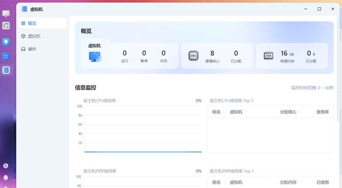Click the transfer arrows icon in dock
The height and width of the screenshot is (188, 342).
[x=6, y=166]
